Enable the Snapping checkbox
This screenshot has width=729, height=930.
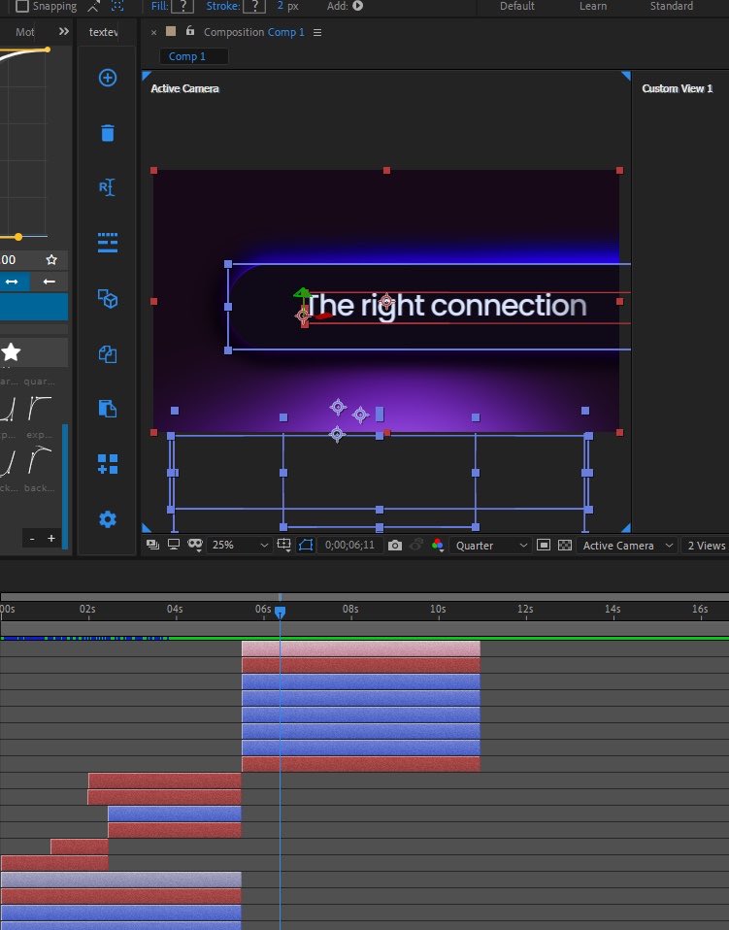tap(22, 6)
